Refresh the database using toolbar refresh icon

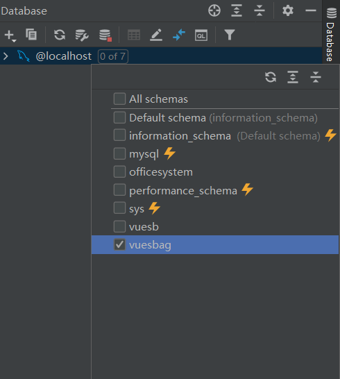click(x=60, y=35)
